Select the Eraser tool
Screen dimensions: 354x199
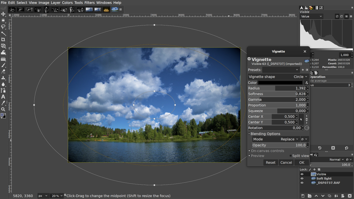tap(4, 72)
